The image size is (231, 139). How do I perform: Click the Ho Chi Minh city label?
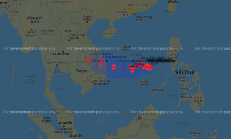coord(101,84)
